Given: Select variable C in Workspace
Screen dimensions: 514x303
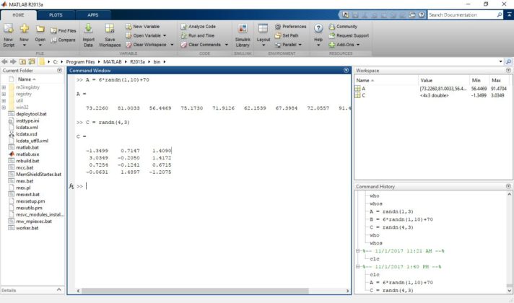Looking at the screenshot, I should (x=364, y=95).
